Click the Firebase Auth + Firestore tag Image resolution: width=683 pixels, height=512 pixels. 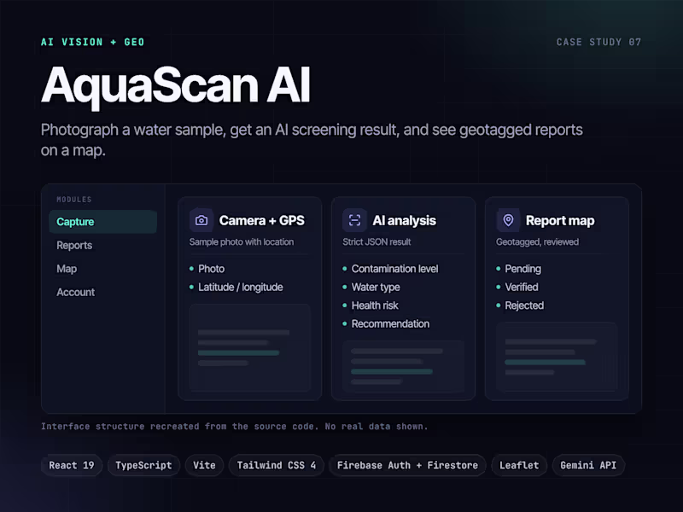coord(407,465)
